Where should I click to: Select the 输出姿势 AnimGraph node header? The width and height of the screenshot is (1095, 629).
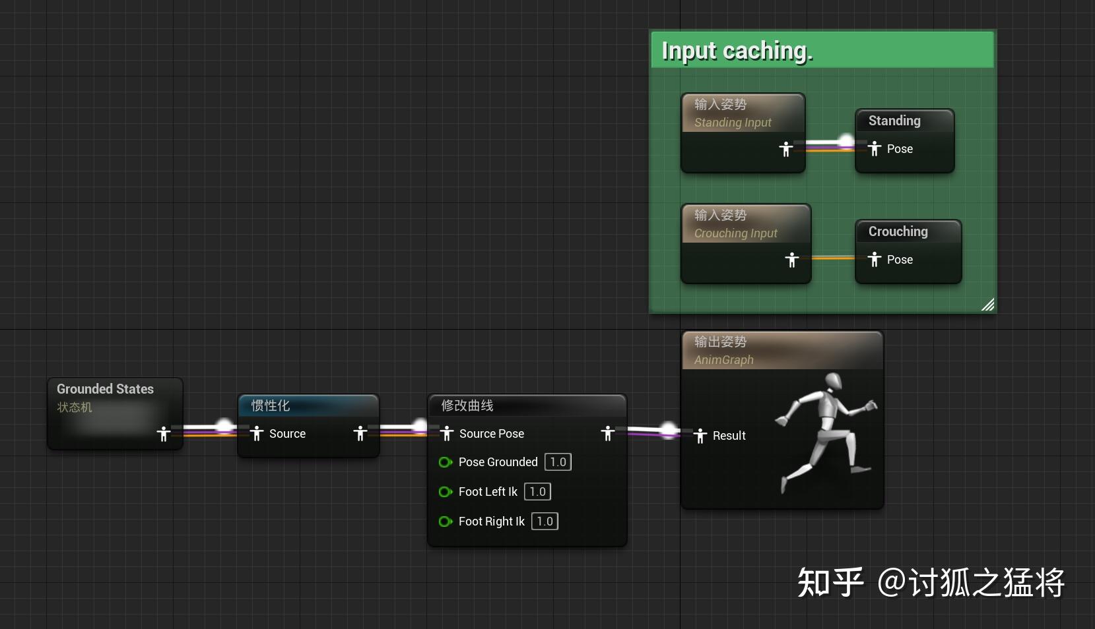click(x=782, y=350)
